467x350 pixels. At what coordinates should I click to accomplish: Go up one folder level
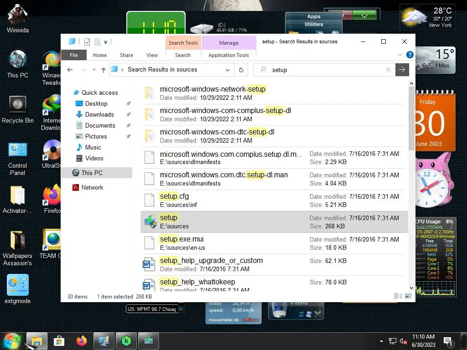[104, 70]
